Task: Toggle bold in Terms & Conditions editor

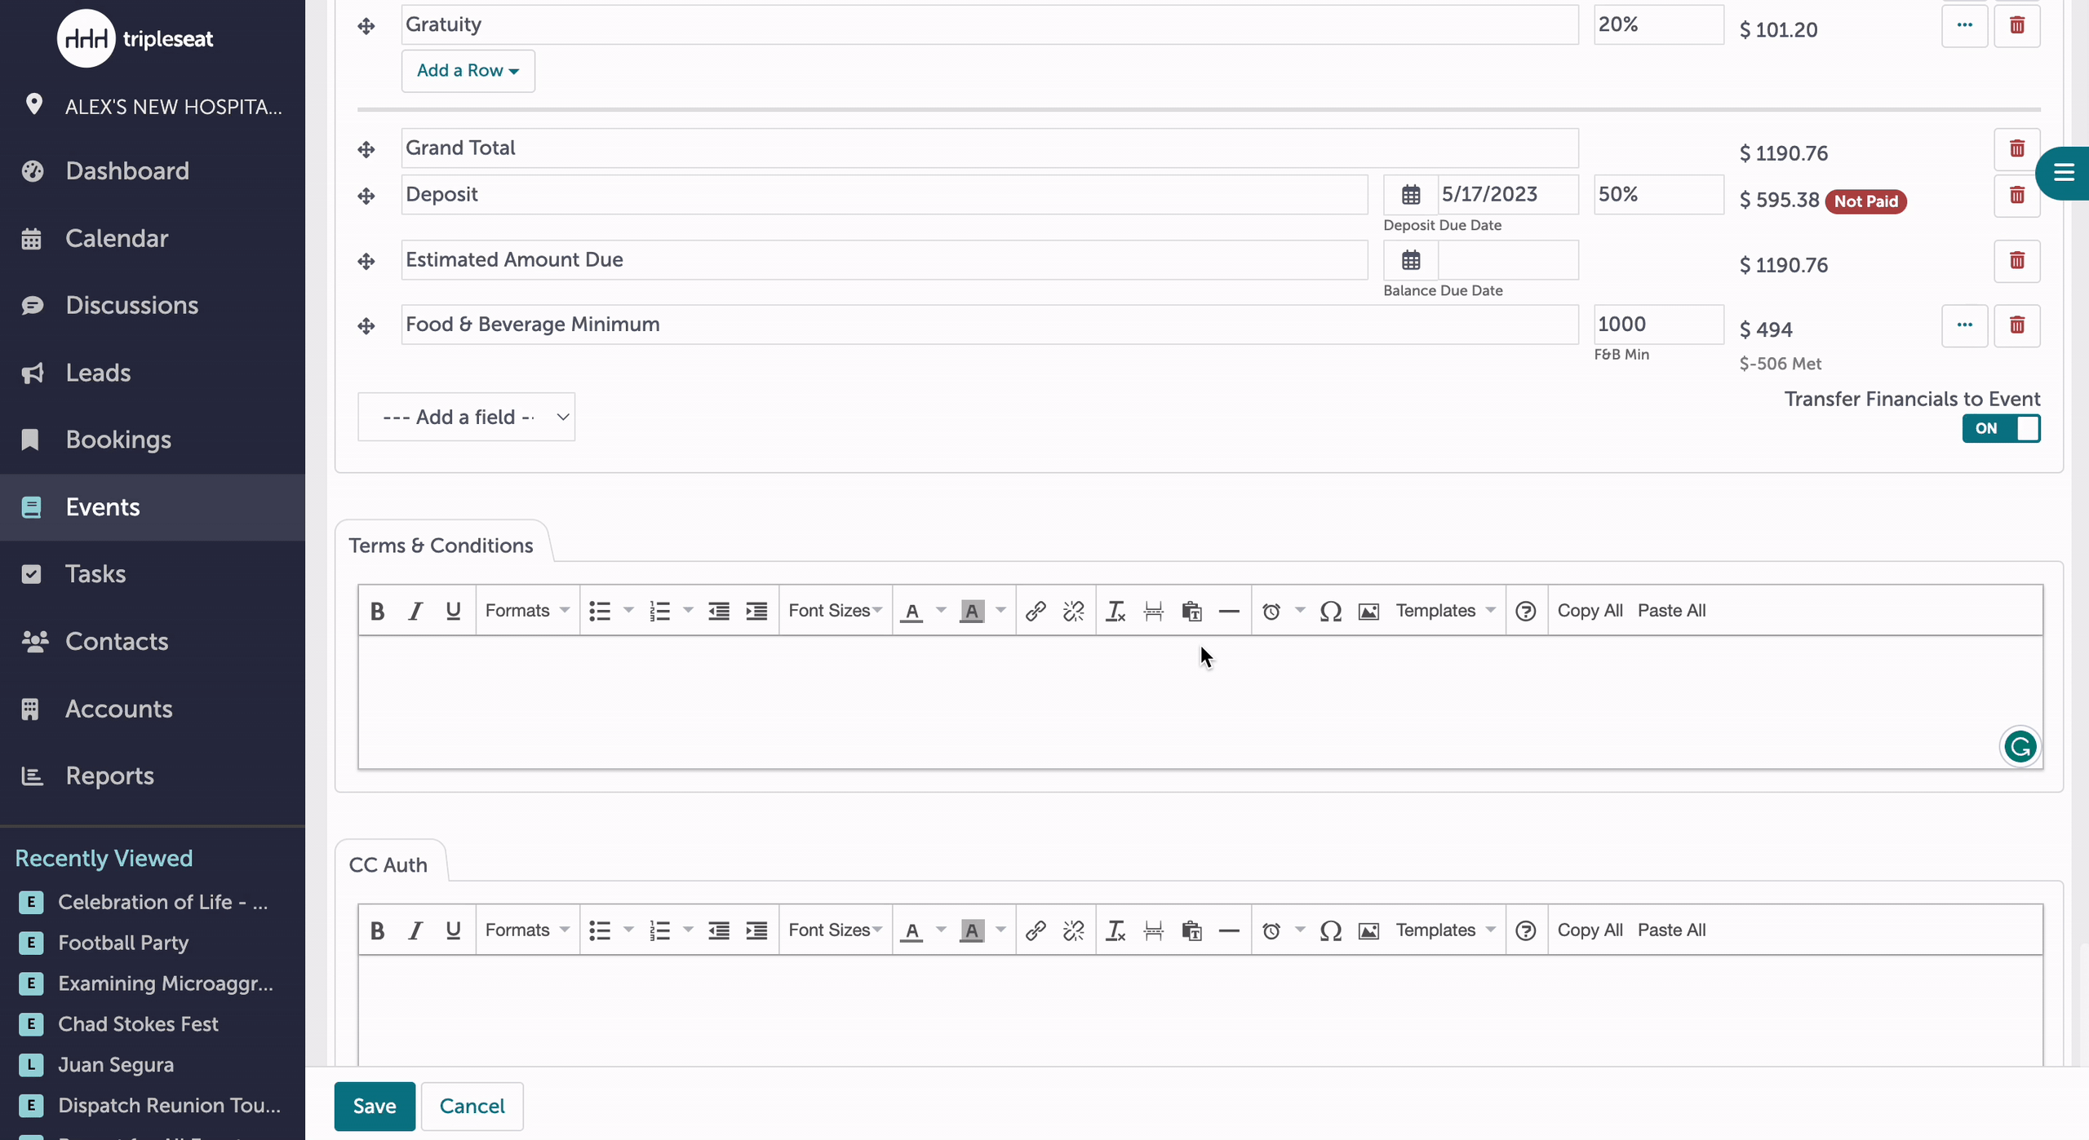Action: point(377,611)
